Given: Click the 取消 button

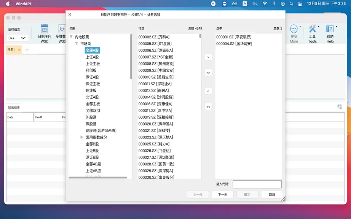Looking at the screenshot, I should [x=272, y=194].
